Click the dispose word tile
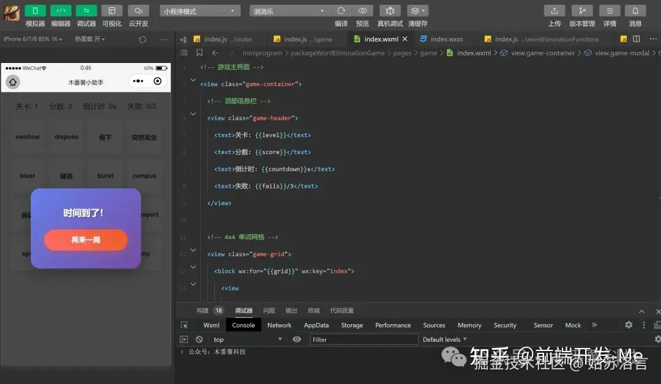This screenshot has width=661, height=384. click(x=66, y=137)
